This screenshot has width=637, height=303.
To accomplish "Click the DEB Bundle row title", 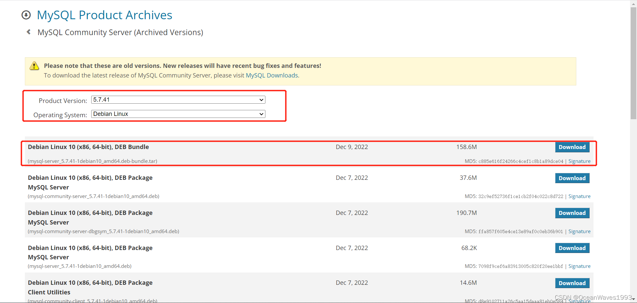I will tap(88, 147).
